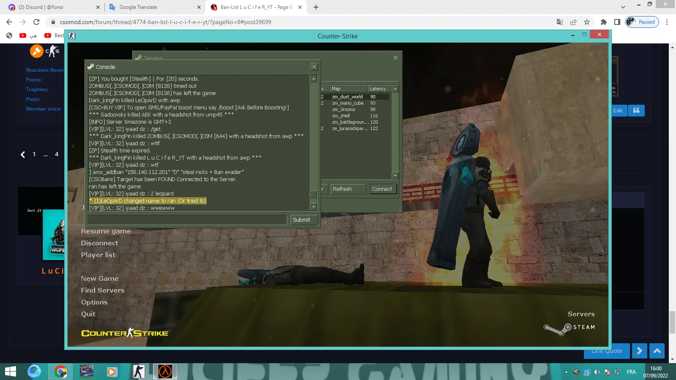Open the Counter-Strike taskbar icon
Viewport: 676px width, 380px height.
click(x=139, y=372)
